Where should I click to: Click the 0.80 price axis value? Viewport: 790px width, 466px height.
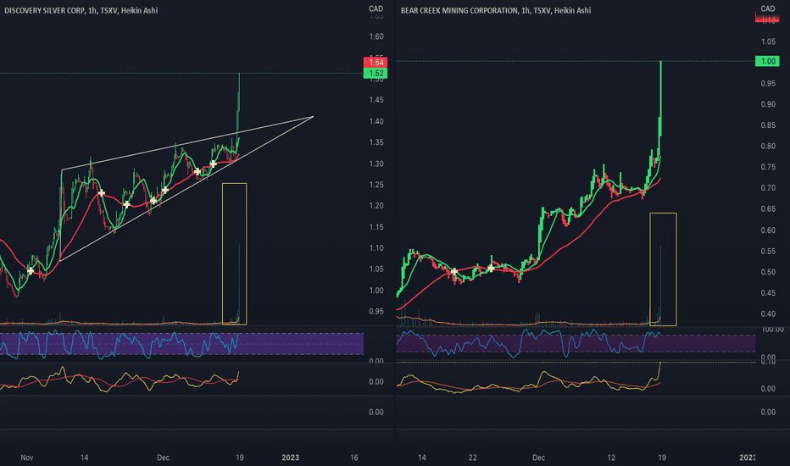tap(768, 147)
